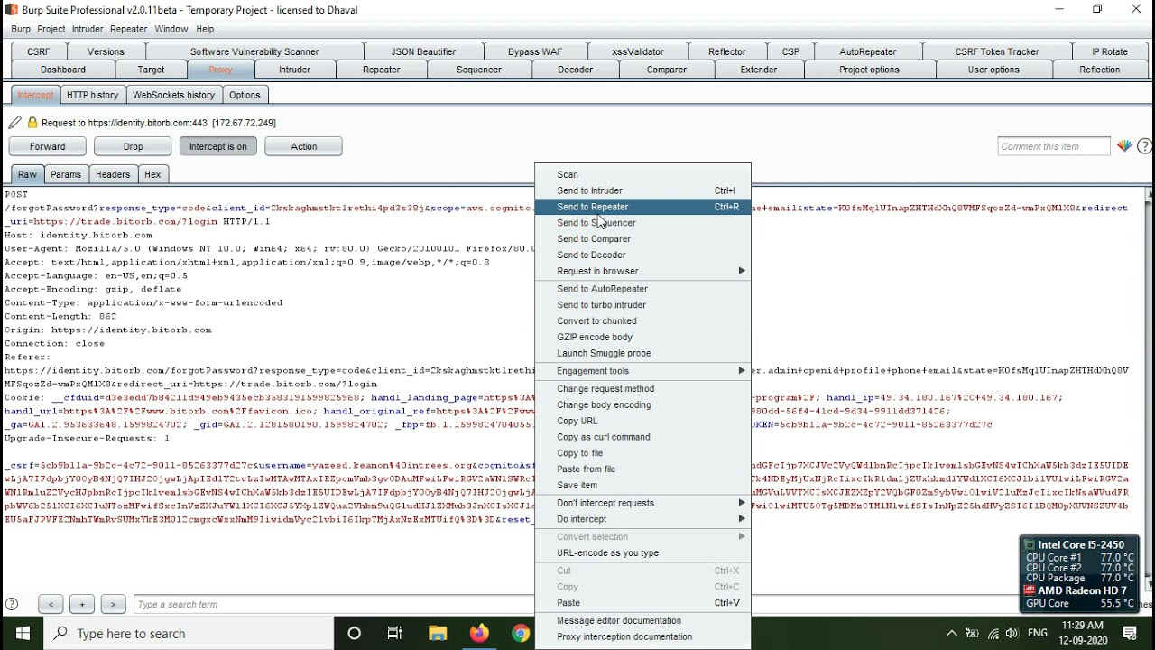The image size is (1155, 650).
Task: Open the Burp menu in menu bar
Action: point(21,29)
